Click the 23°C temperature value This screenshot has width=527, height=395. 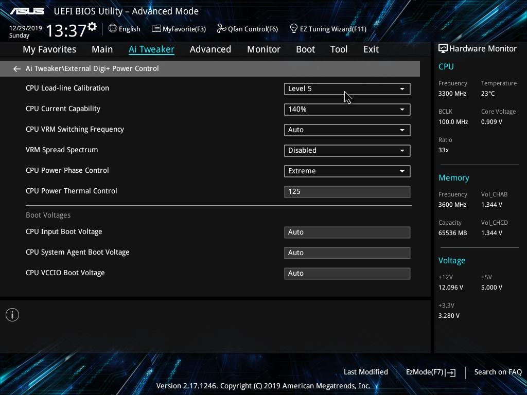pos(488,94)
